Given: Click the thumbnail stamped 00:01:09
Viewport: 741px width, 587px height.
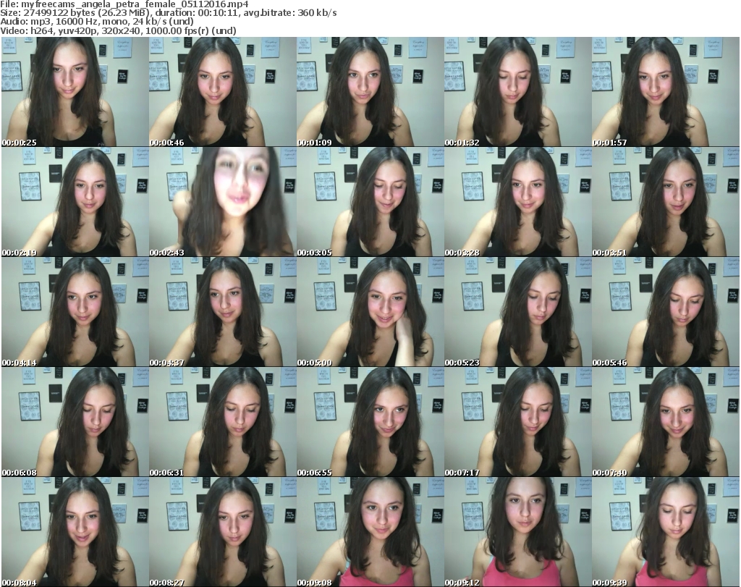Looking at the screenshot, I should pyautogui.click(x=370, y=92).
